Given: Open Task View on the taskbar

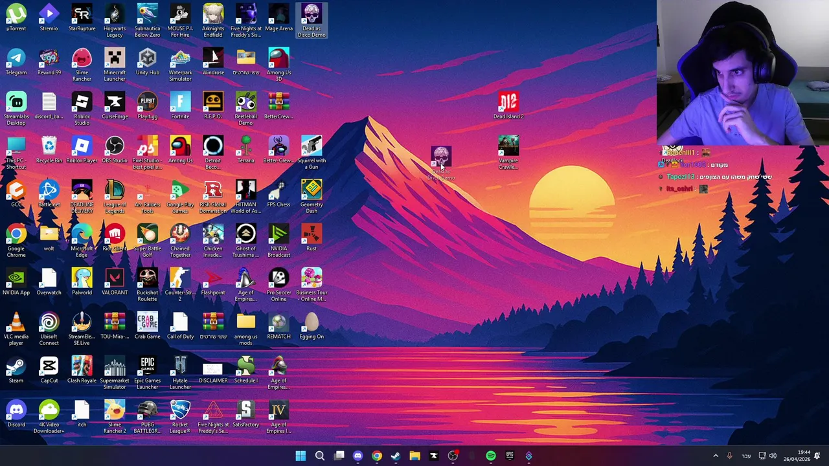Looking at the screenshot, I should point(339,456).
